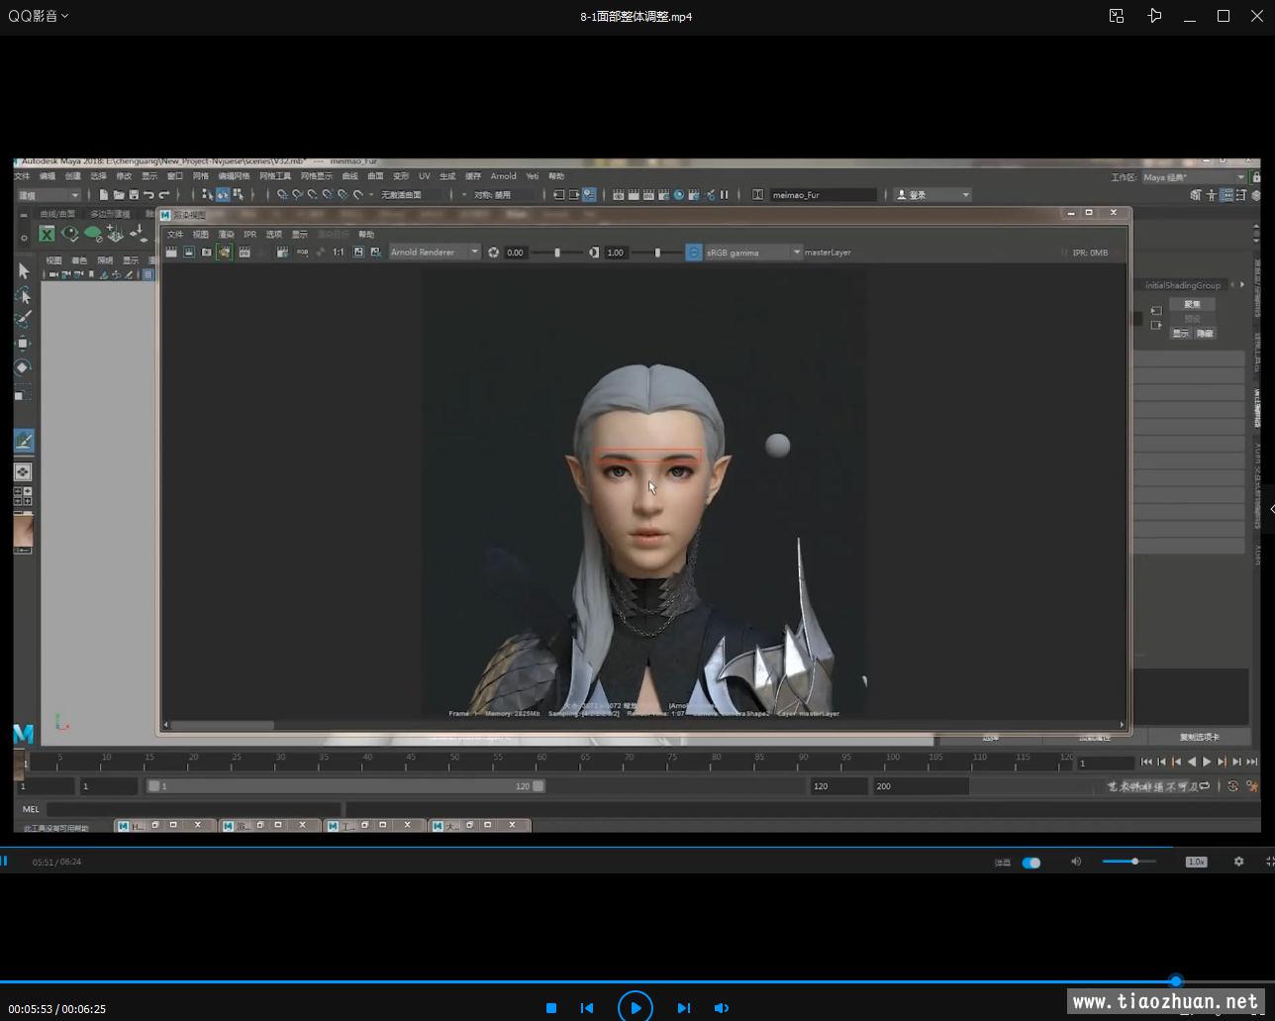Viewport: 1275px width, 1021px height.
Task: Click the exposure value field 0.00
Action: pos(517,253)
